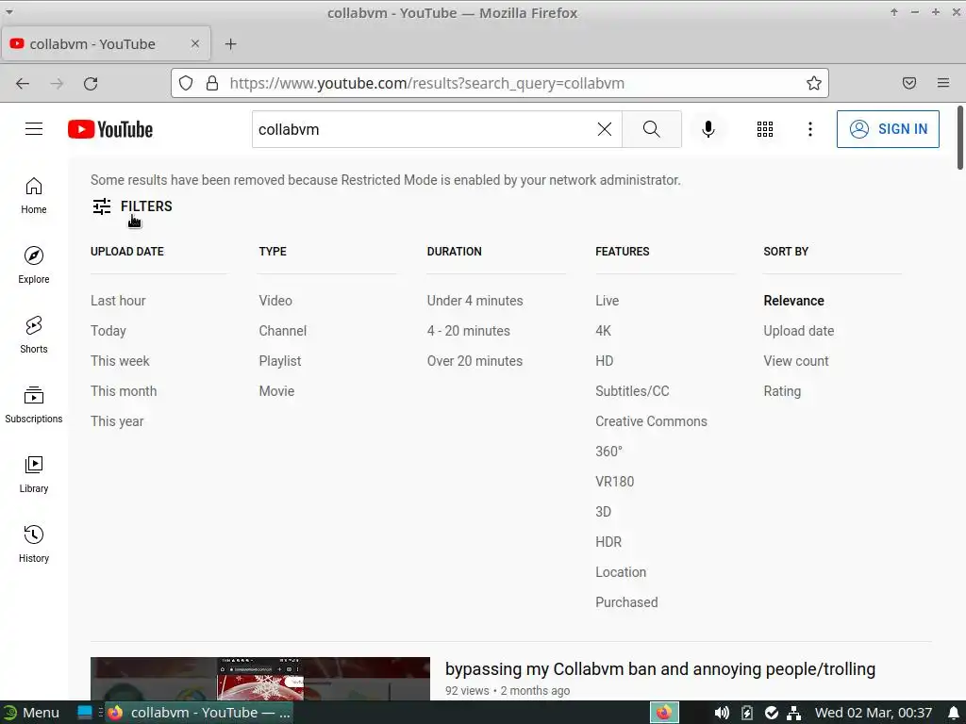Open the tracking protection shield icon
The height and width of the screenshot is (724, 966).
pos(186,83)
